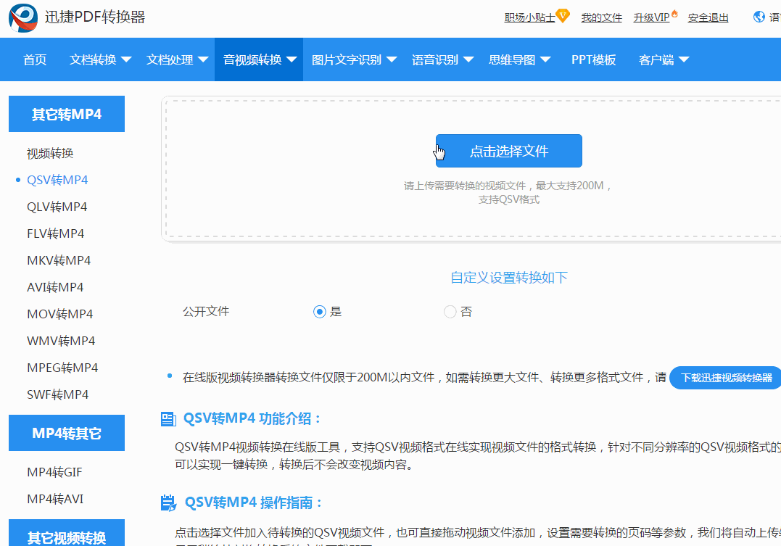Image resolution: width=781 pixels, height=546 pixels.
Task: Click the 升级VIP link
Action: click(x=651, y=18)
